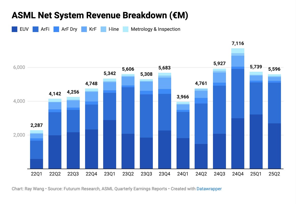This screenshot has height=204, width=296.
Task: Click the Metrology & Inspection legend text
Action: [x=156, y=29]
